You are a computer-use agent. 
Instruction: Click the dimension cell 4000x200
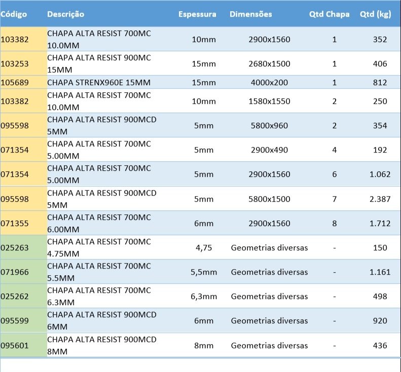tap(269, 83)
